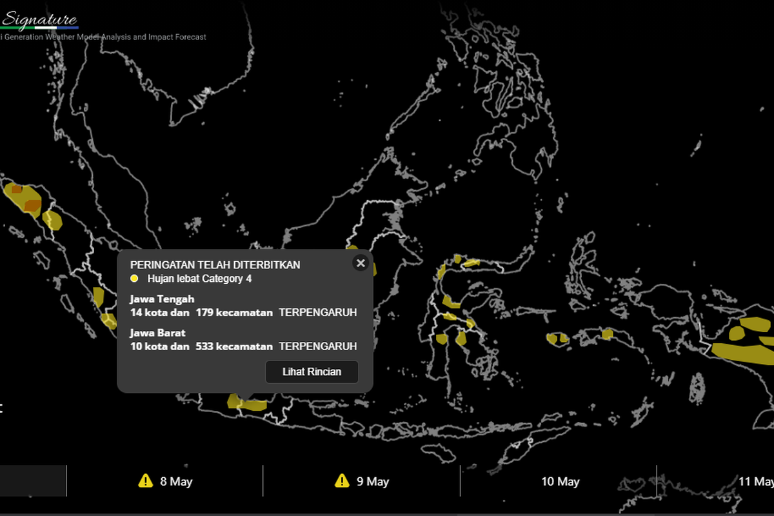Click the yellow Hujan lebat Category 4 dot

click(x=134, y=279)
